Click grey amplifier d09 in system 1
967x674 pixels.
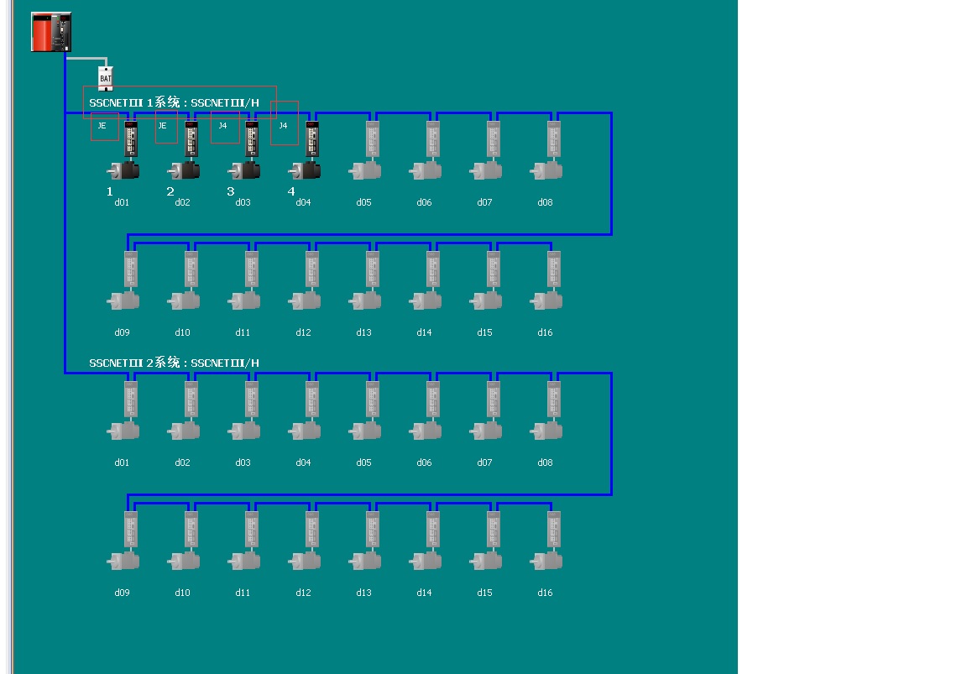click(x=130, y=270)
